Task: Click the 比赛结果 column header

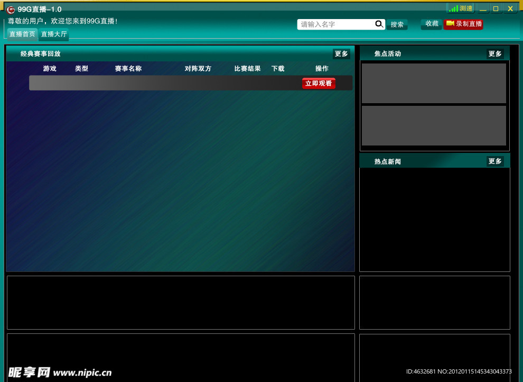Action: (248, 69)
